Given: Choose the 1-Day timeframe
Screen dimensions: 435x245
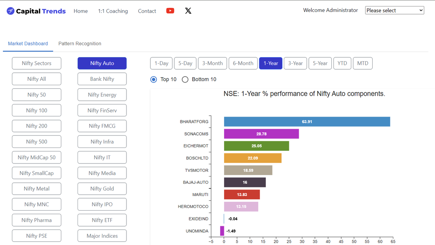Looking at the screenshot, I should 161,63.
